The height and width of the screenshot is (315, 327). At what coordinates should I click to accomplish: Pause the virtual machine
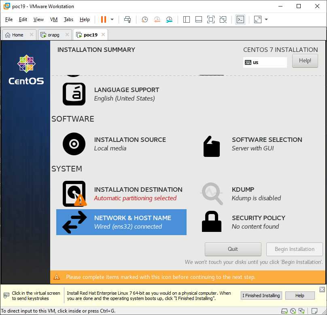click(104, 19)
